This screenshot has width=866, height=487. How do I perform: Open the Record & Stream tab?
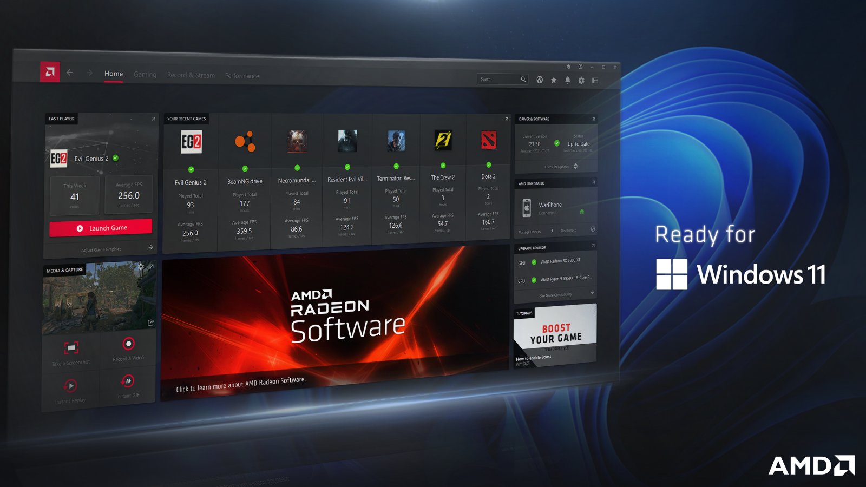tap(191, 75)
